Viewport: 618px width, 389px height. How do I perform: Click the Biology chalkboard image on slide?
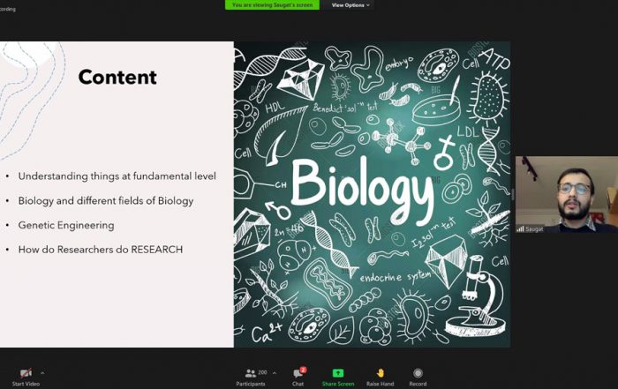click(372, 194)
